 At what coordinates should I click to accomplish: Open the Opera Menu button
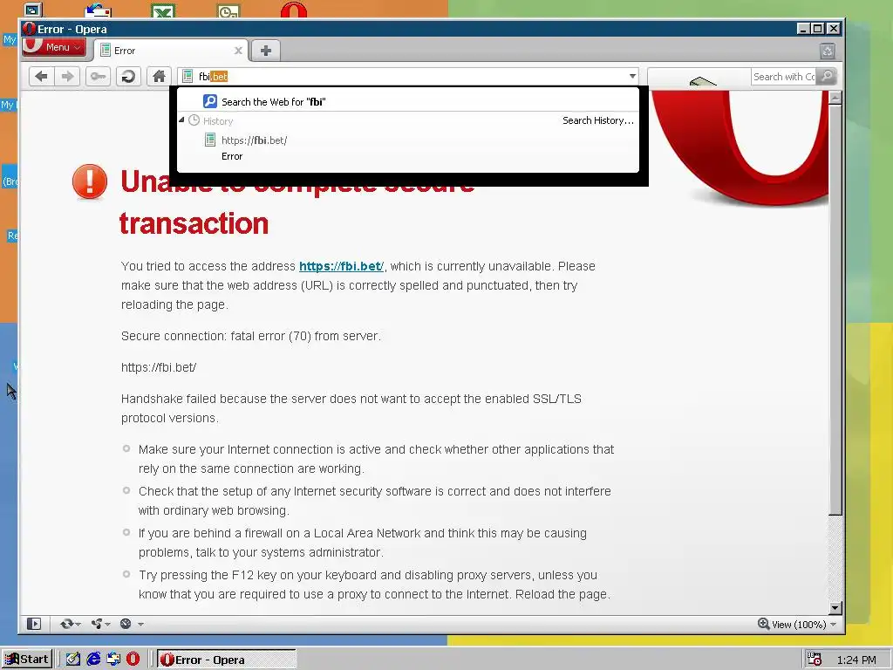pos(54,47)
